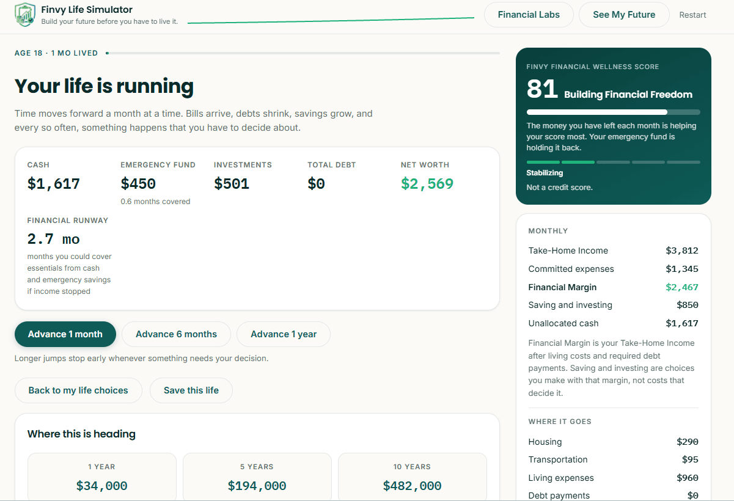This screenshot has width=734, height=501.
Task: Click the Unallocated cash row
Action: click(613, 323)
